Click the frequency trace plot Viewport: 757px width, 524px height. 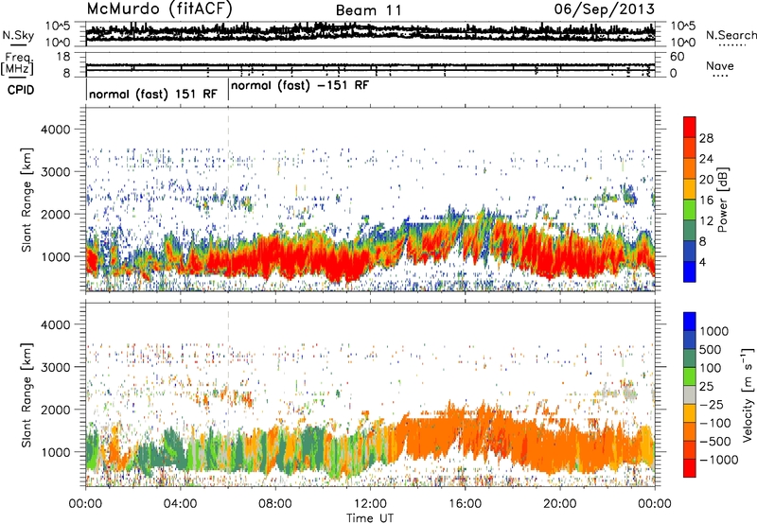point(370,64)
